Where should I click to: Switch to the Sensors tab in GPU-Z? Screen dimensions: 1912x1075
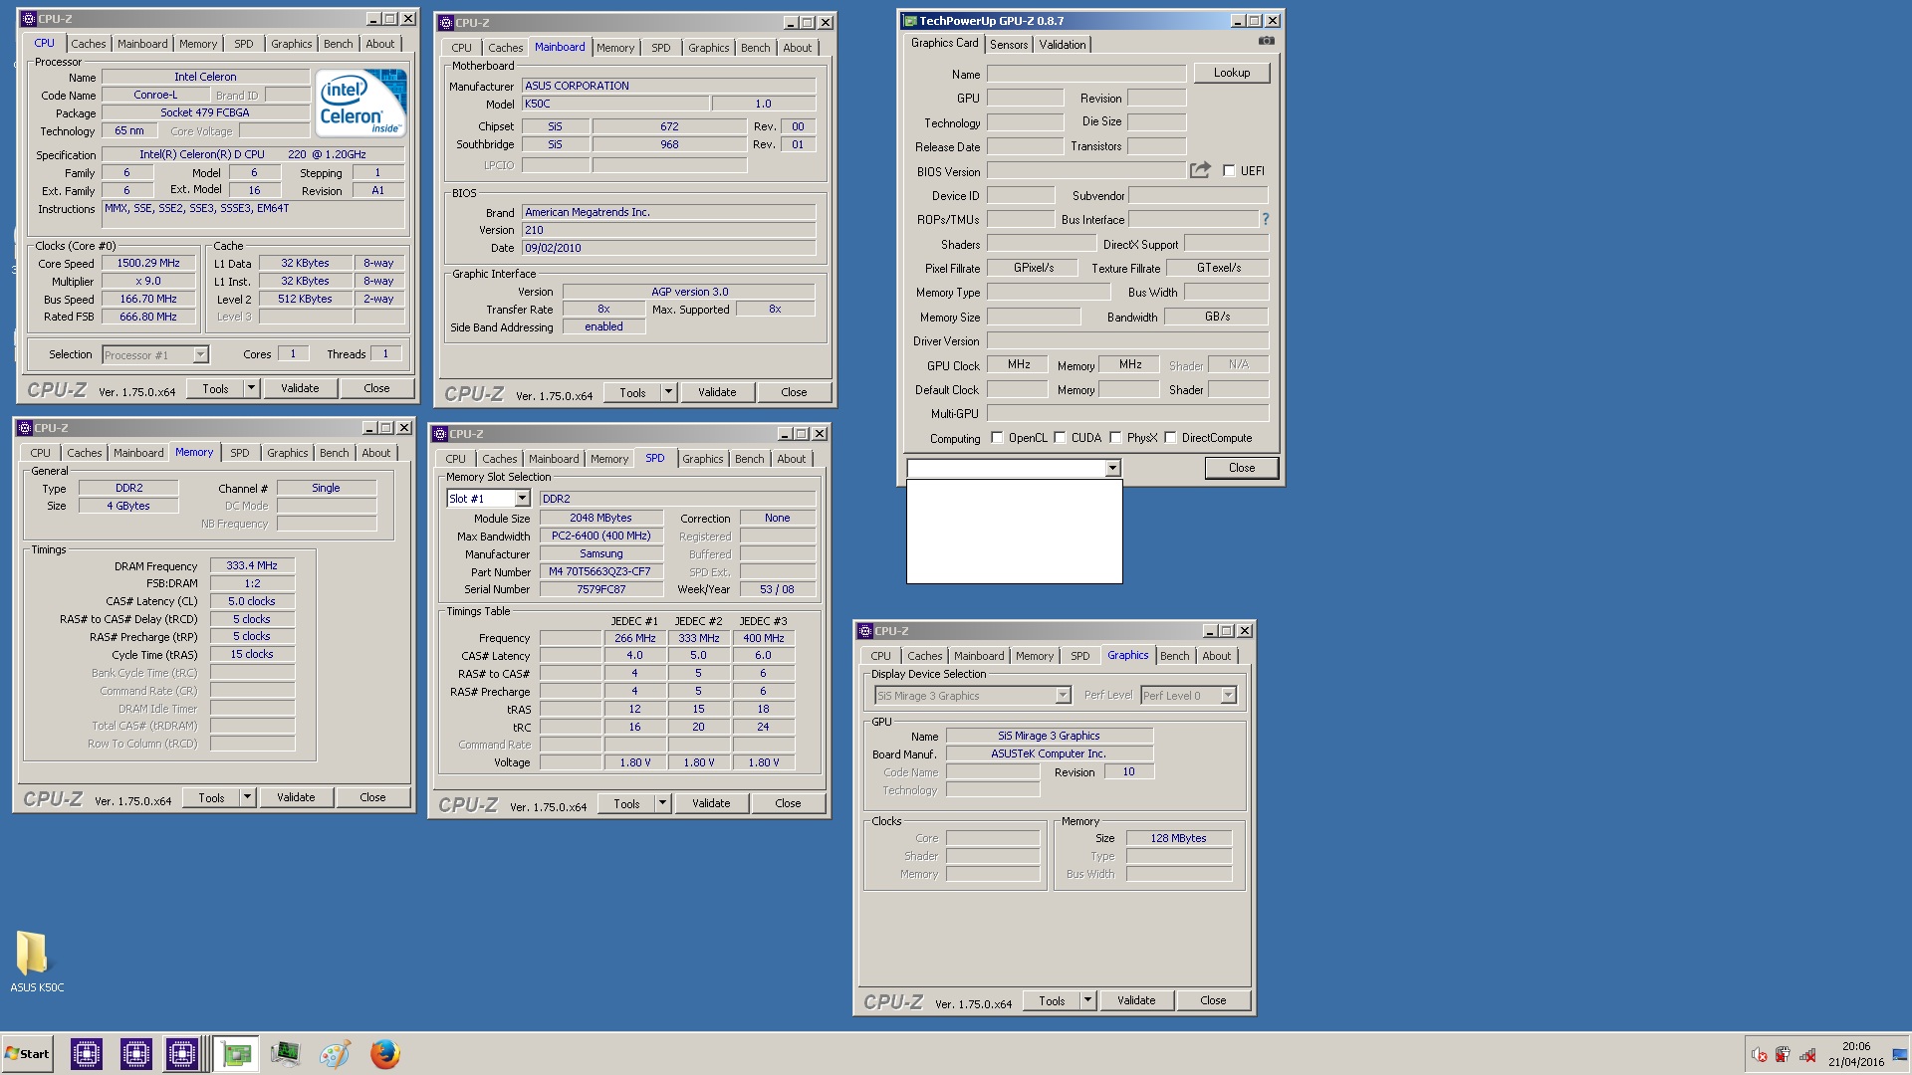(x=1009, y=45)
